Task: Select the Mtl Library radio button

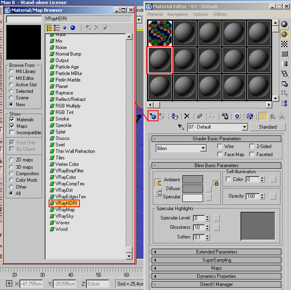Action: pyautogui.click(x=11, y=71)
